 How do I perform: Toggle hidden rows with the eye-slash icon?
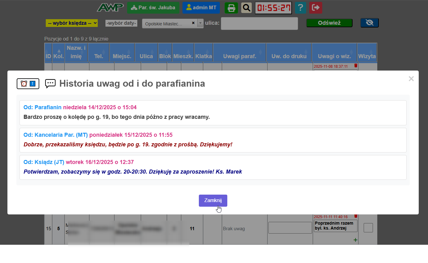click(x=369, y=23)
